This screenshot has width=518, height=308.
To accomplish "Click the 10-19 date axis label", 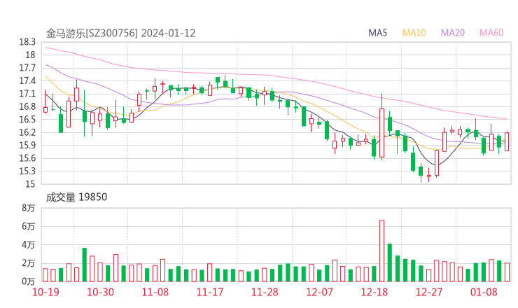I will 45,292.
